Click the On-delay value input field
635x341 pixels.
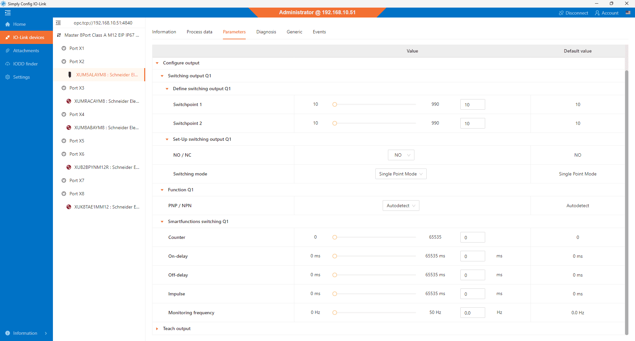coord(472,256)
